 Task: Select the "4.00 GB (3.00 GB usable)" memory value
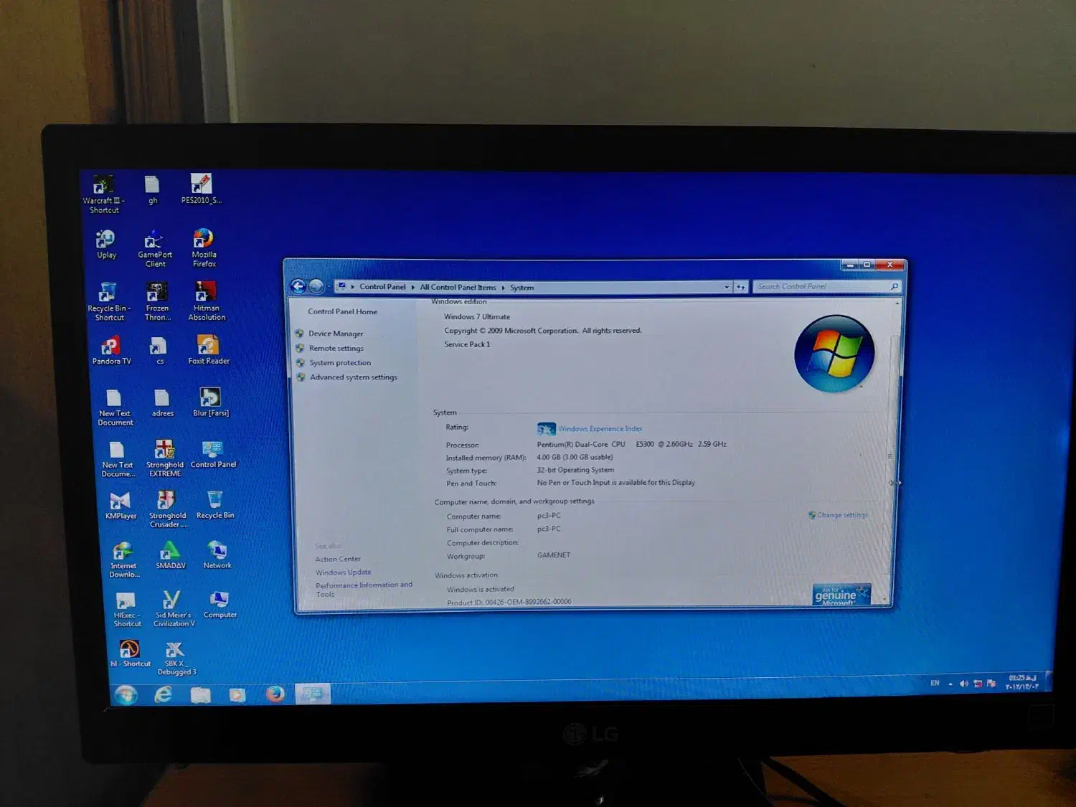coord(575,457)
